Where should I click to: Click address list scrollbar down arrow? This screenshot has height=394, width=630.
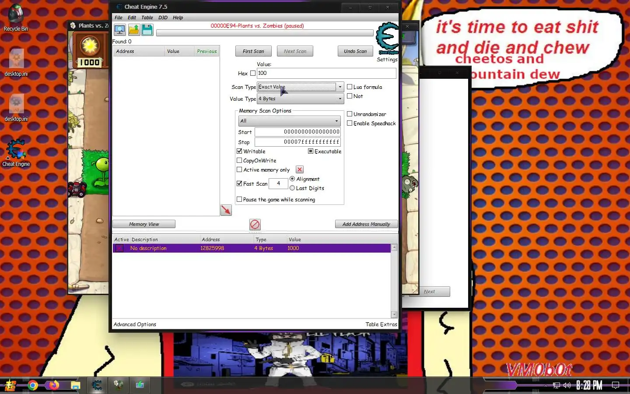coord(394,315)
